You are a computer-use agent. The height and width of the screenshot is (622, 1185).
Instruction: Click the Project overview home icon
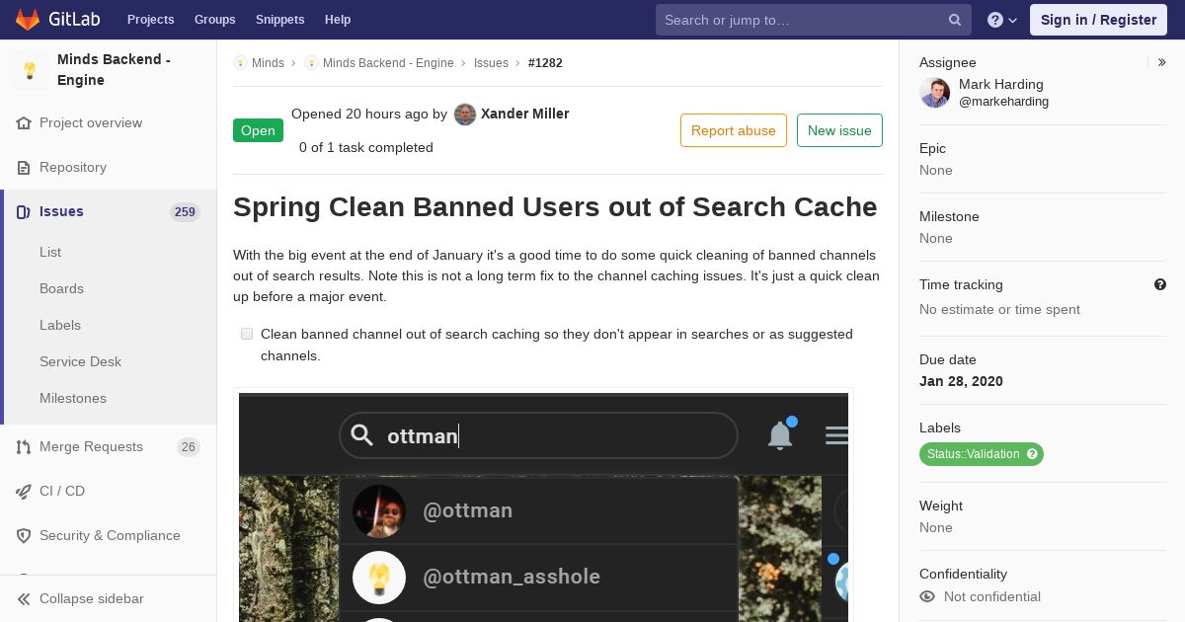tap(24, 123)
